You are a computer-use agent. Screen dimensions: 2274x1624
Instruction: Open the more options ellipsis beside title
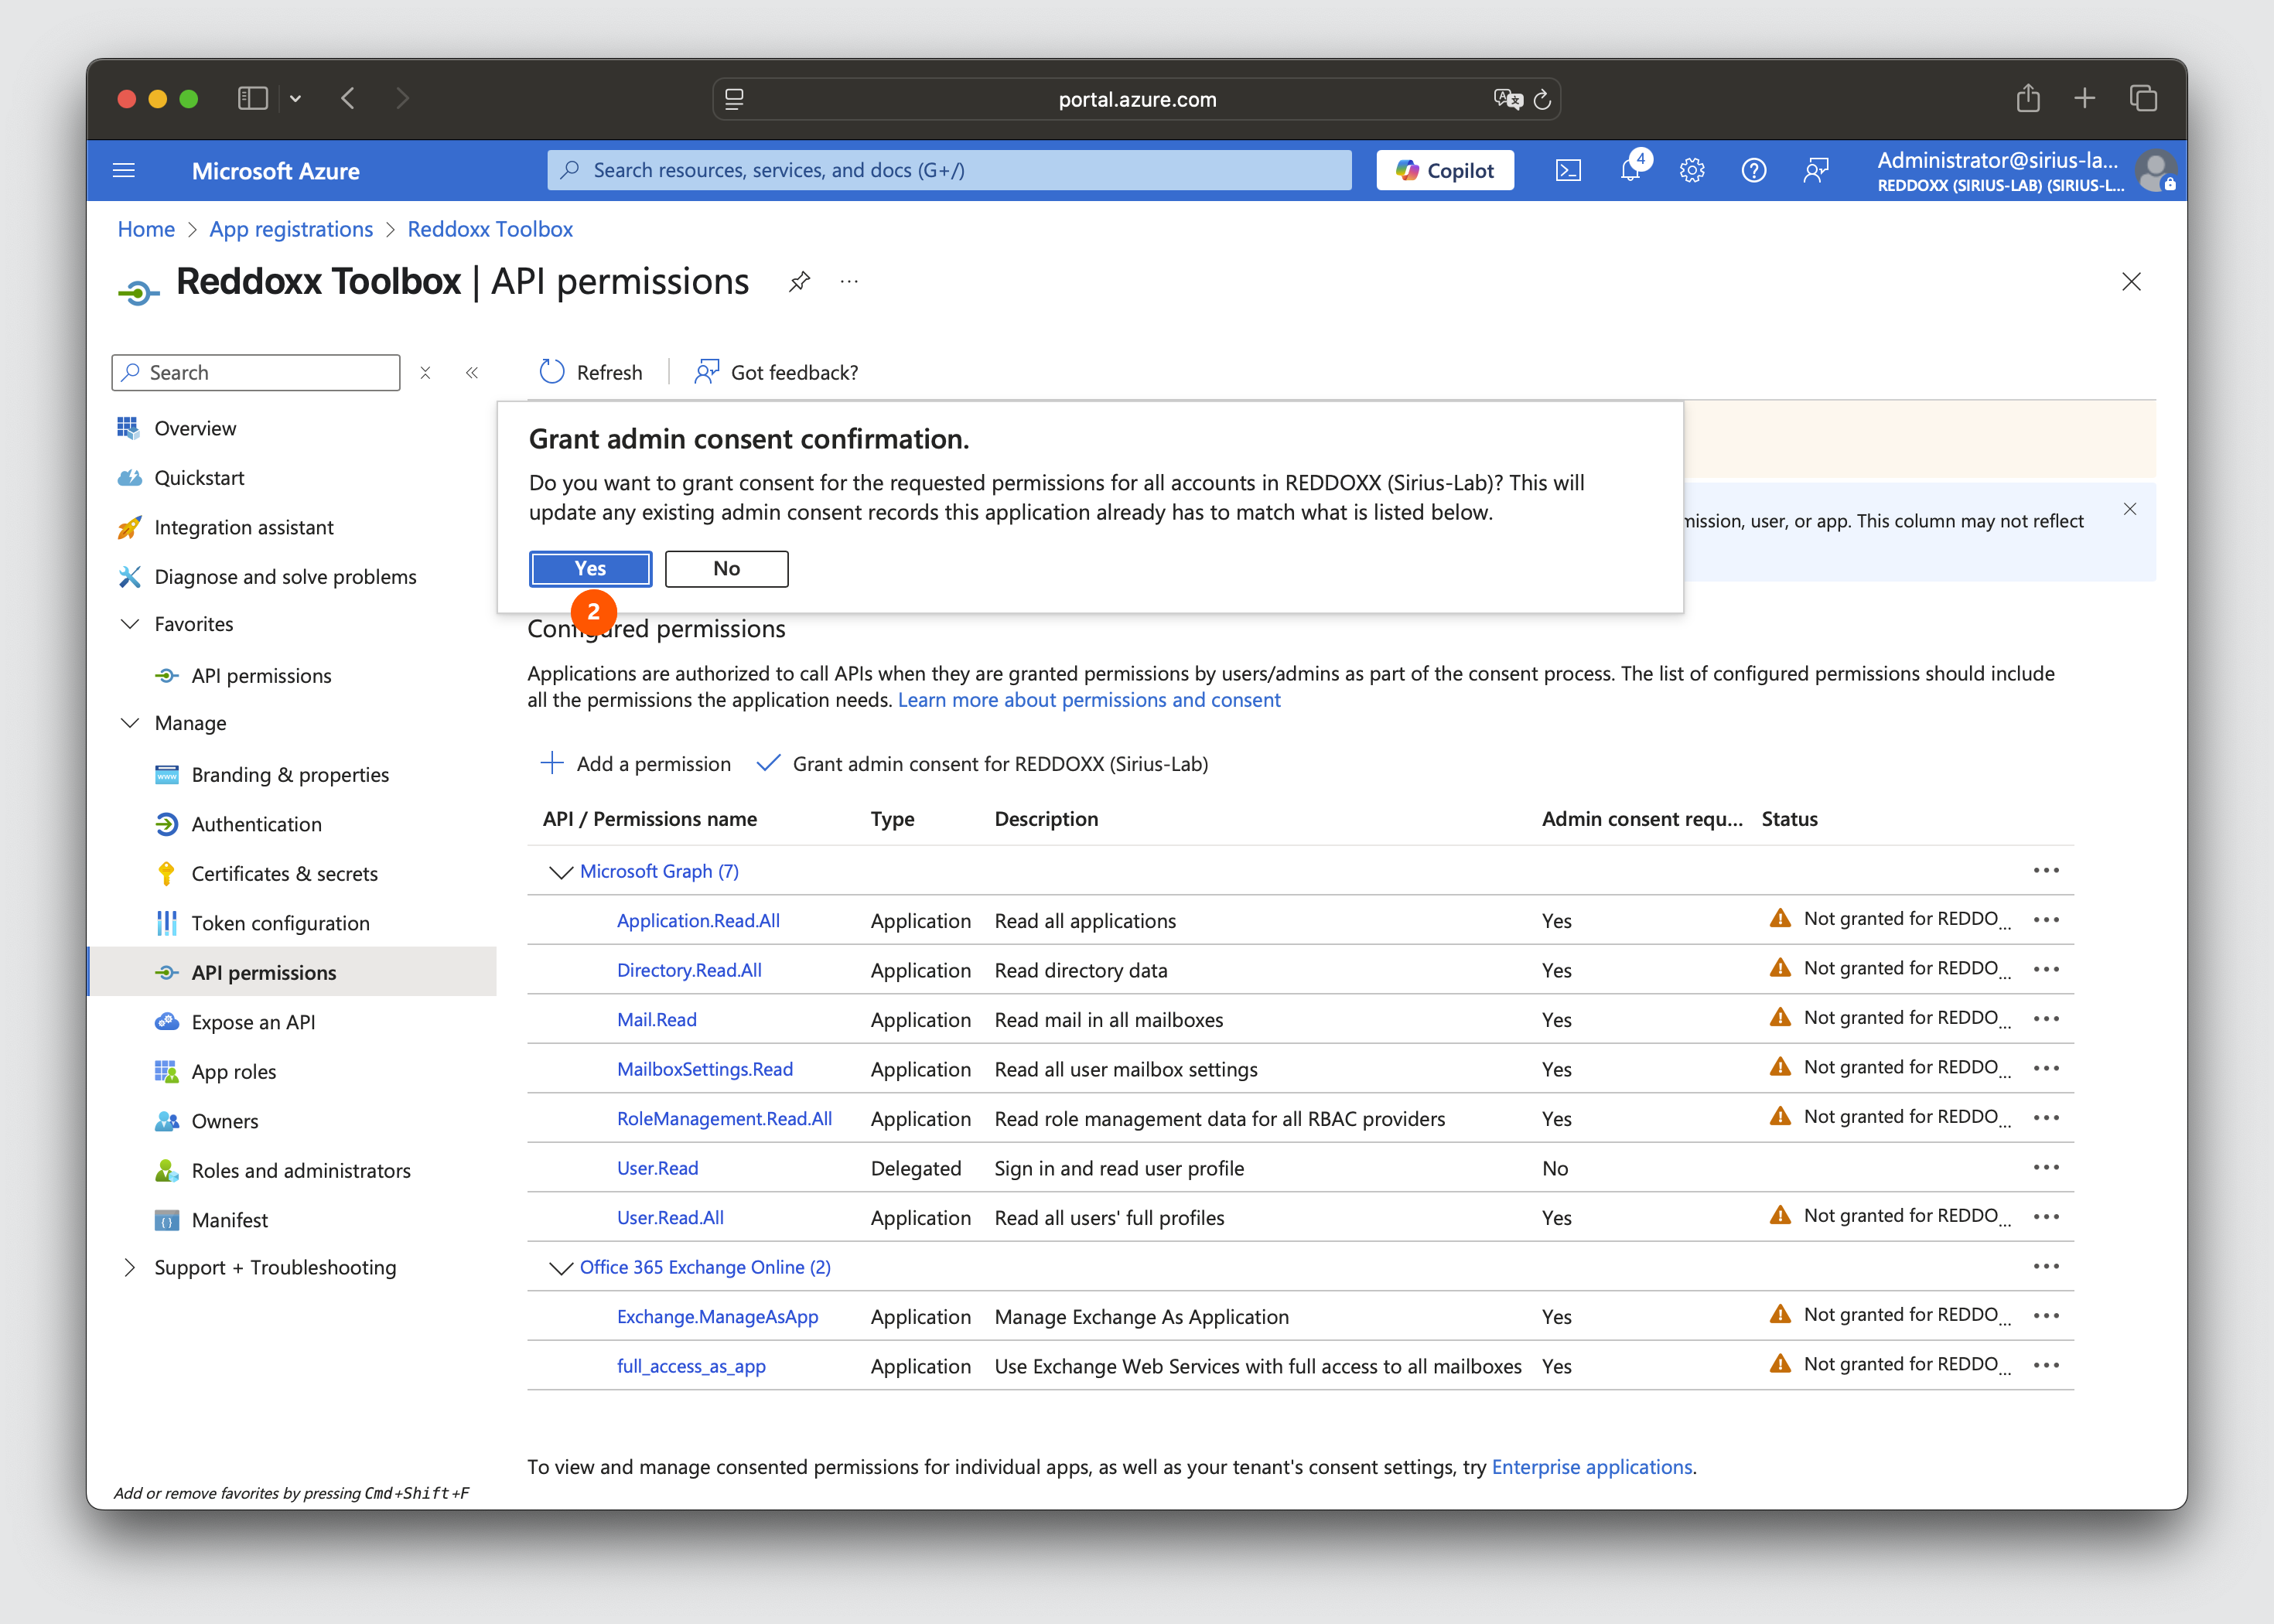pos(849,282)
